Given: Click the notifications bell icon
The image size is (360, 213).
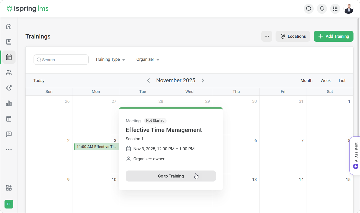Looking at the screenshot, I should tap(322, 9).
